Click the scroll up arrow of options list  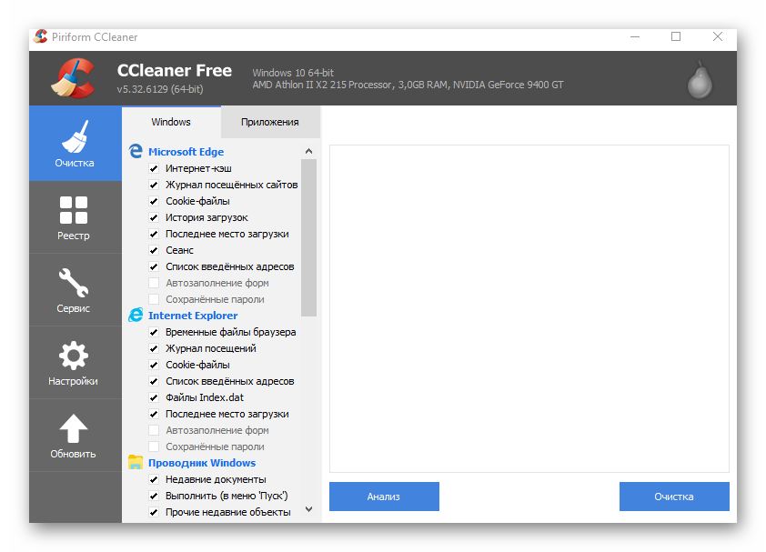308,152
